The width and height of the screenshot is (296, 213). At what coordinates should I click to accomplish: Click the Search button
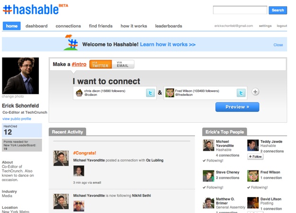(x=278, y=10)
